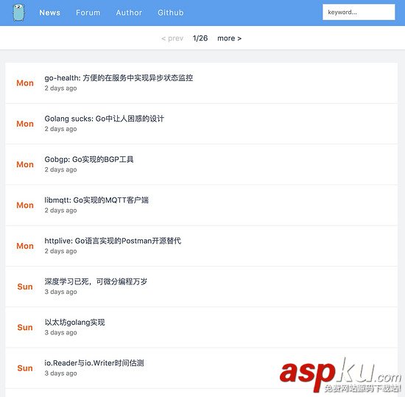Click Sun label beside 深度学习已死
The image size is (405, 397).
tap(25, 287)
